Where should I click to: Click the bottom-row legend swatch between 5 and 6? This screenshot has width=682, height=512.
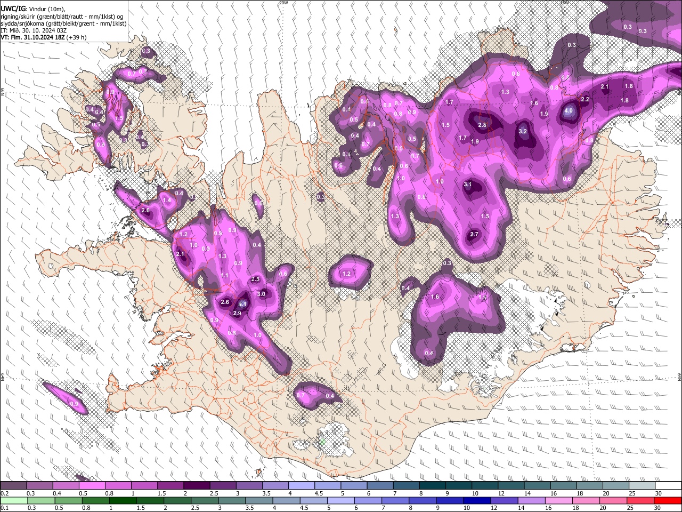[x=340, y=500]
